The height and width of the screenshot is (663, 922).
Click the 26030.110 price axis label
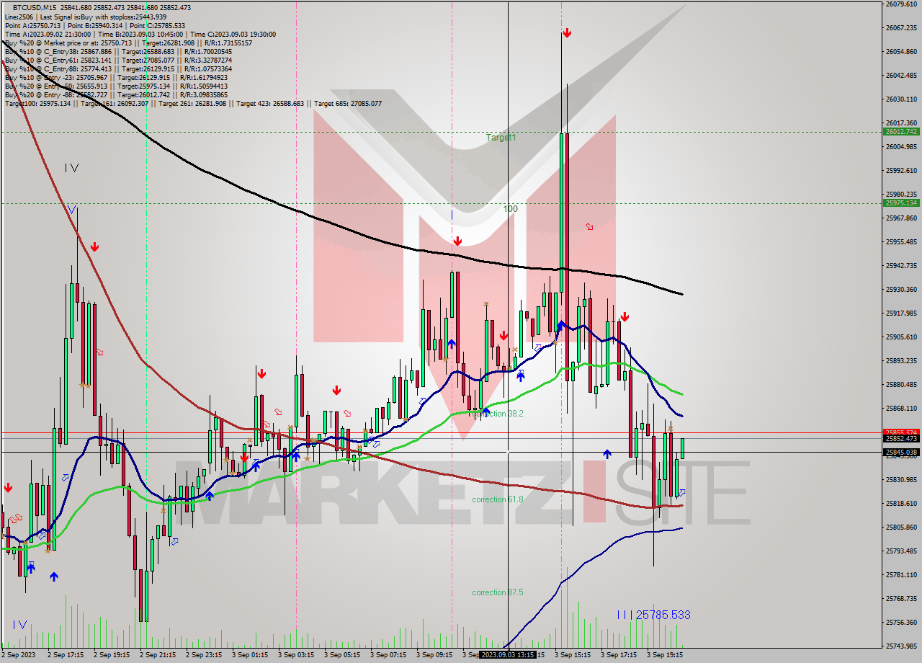click(x=901, y=99)
